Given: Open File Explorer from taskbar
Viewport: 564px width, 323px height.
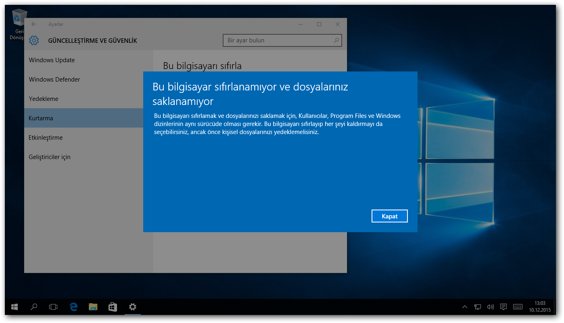Looking at the screenshot, I should tap(93, 307).
